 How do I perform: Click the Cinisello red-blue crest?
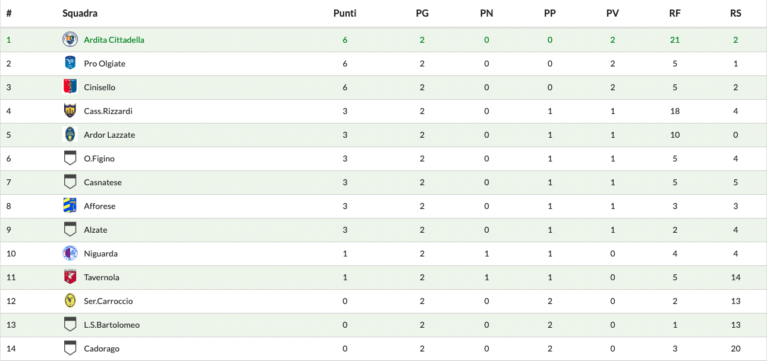[70, 87]
